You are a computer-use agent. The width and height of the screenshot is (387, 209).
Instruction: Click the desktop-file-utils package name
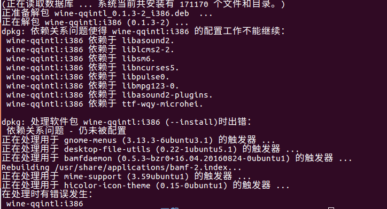(107, 149)
